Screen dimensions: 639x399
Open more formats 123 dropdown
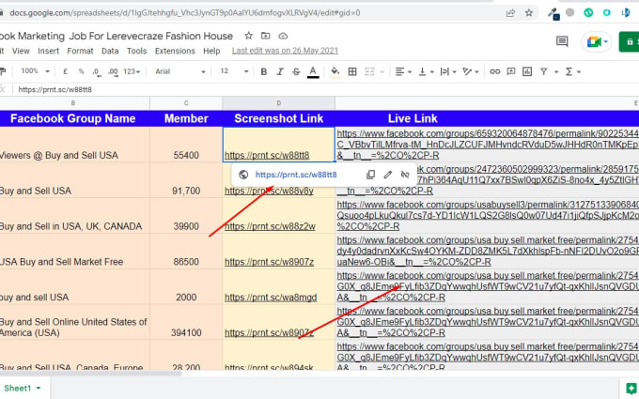pos(132,71)
